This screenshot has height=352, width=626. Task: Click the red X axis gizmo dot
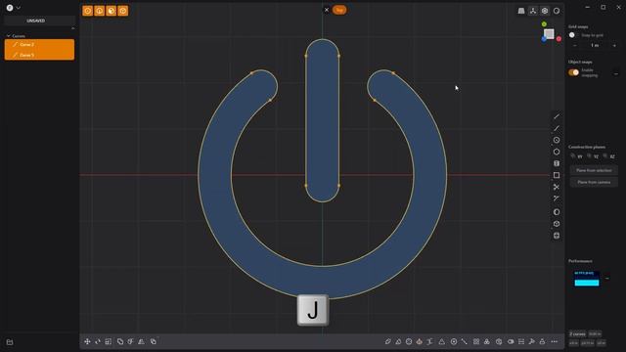point(559,39)
